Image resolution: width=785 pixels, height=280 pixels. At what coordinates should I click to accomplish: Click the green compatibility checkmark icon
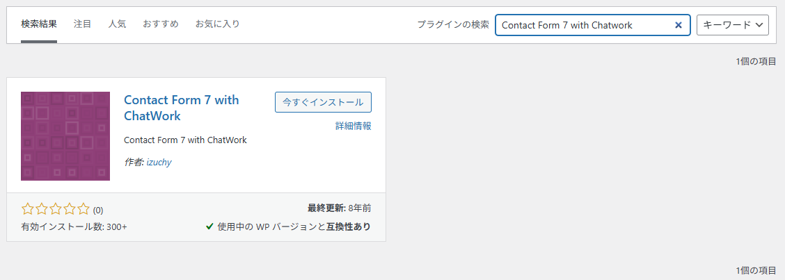pyautogui.click(x=209, y=227)
